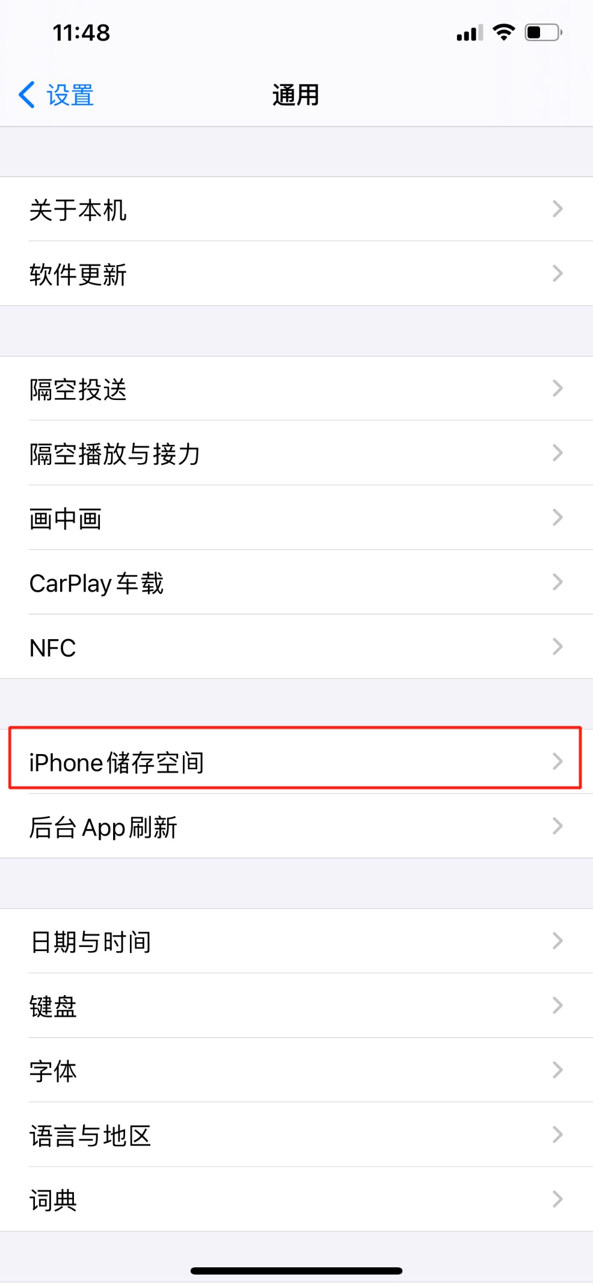Tap the battery indicator icon
Image resolution: width=593 pixels, height=1286 pixels.
pos(543,32)
